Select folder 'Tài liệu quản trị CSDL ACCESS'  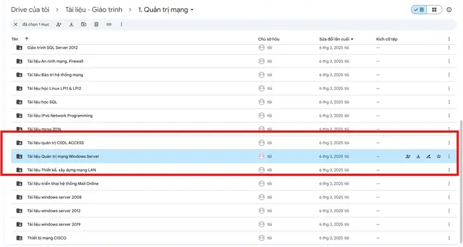click(x=233, y=143)
